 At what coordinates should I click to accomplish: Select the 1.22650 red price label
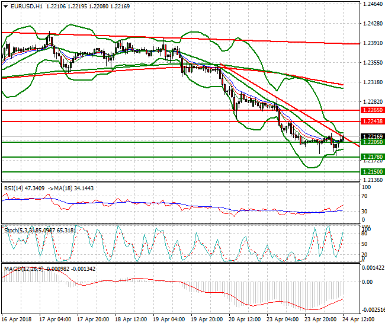tap(373, 110)
